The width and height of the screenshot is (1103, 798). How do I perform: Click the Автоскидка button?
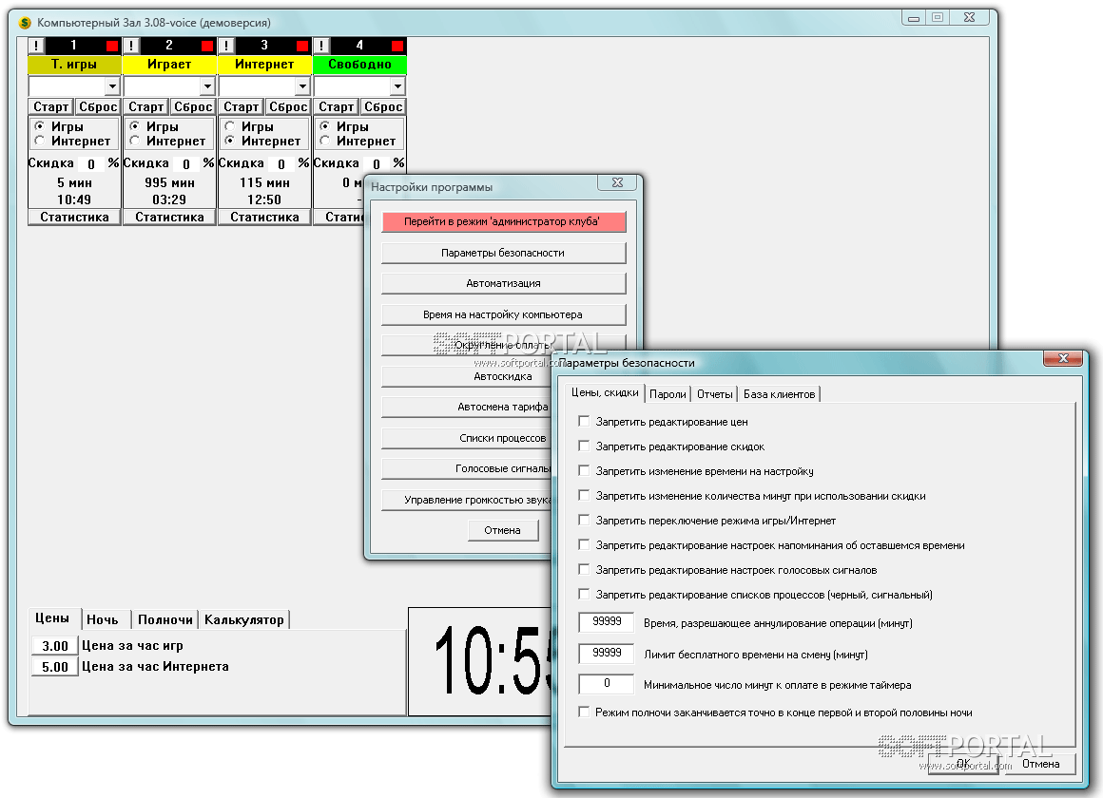point(466,376)
